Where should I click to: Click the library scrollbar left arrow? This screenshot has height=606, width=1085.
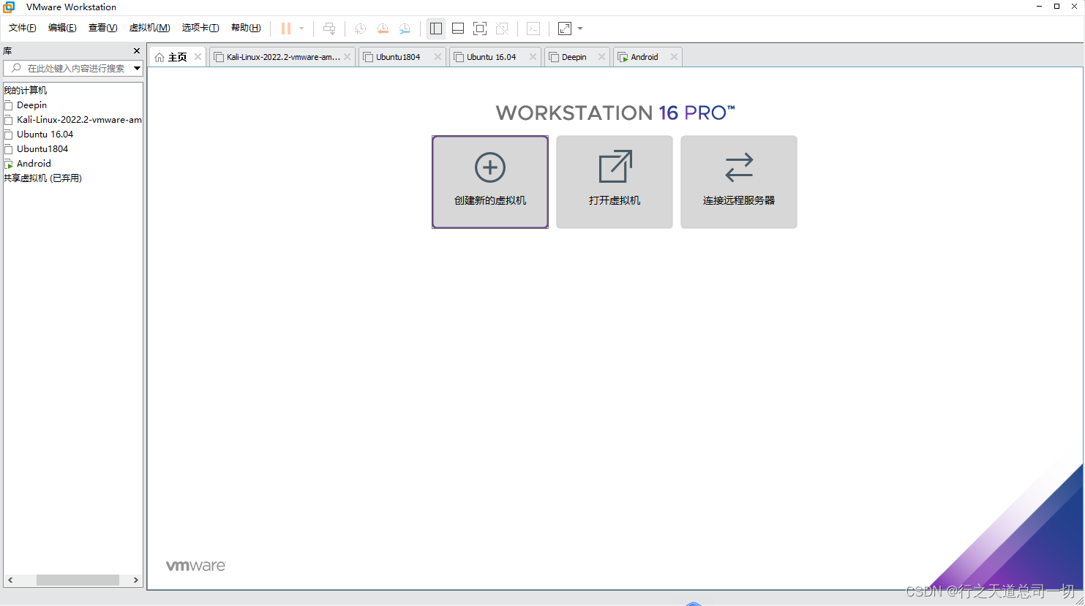[10, 580]
